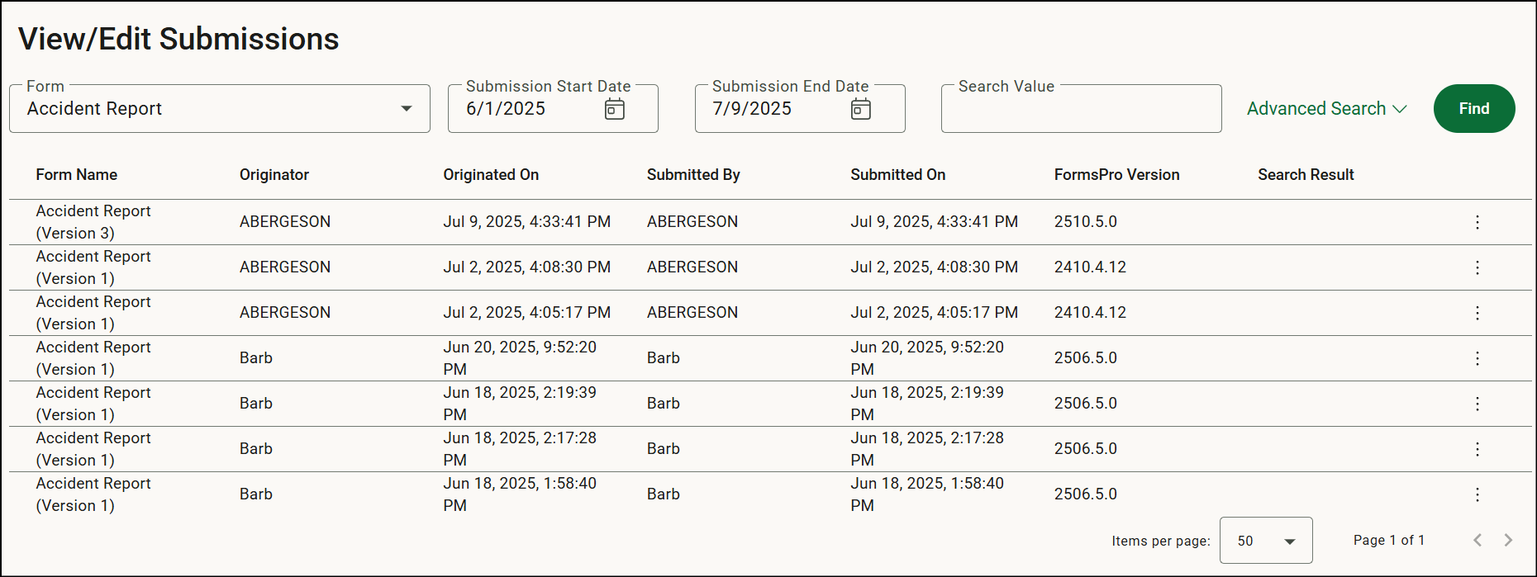Open actions menu for Jun 18, 1:58:40 PM row
This screenshot has width=1537, height=577.
tap(1477, 494)
